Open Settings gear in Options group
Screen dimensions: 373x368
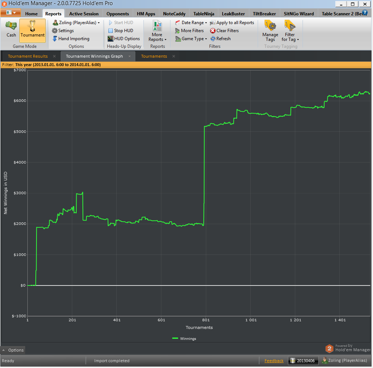(55, 31)
